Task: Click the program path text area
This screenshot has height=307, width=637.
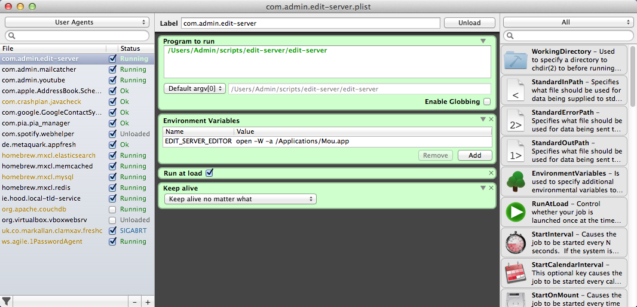Action: click(327, 62)
